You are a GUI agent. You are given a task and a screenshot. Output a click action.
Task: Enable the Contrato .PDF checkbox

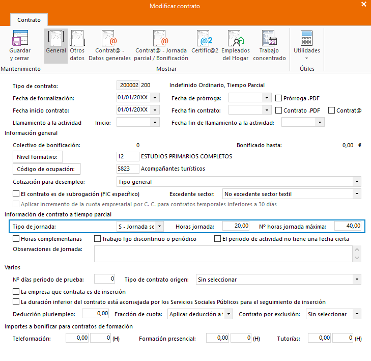point(278,110)
